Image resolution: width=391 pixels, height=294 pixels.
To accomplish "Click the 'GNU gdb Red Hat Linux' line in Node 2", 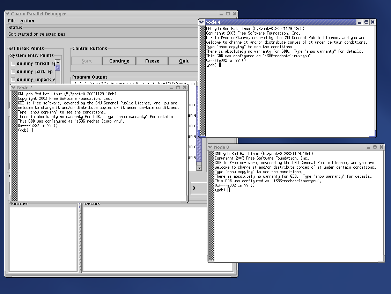I will coord(67,94).
